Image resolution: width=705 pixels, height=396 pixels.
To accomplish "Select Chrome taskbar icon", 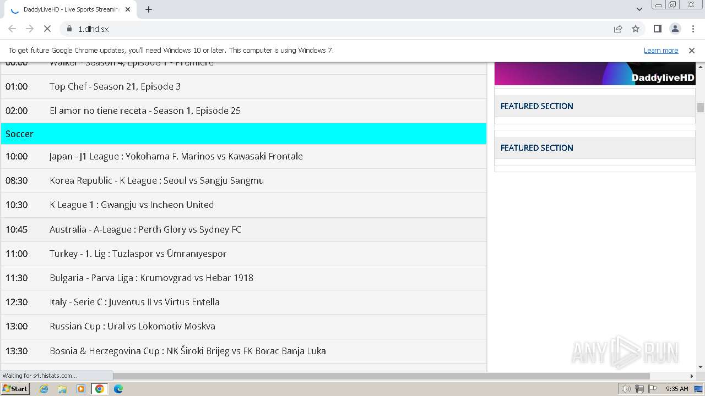I will pyautogui.click(x=99, y=389).
